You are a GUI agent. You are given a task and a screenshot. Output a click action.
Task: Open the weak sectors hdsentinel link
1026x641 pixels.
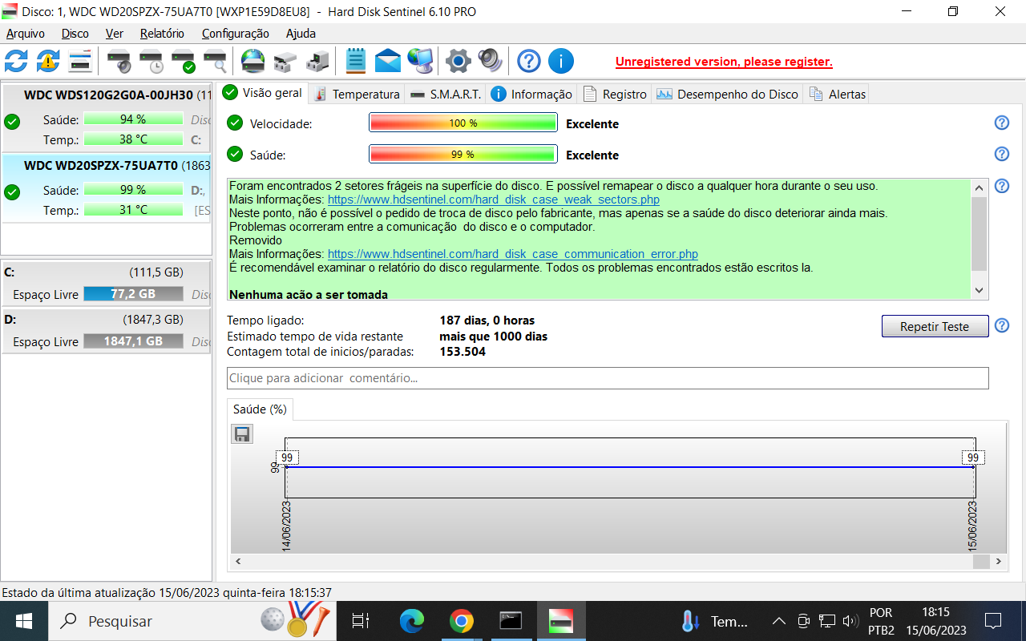tap(494, 200)
